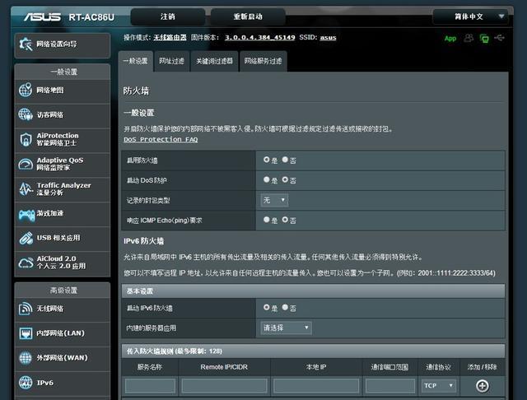The width and height of the screenshot is (527, 400).
Task: Open the WAN globe icon
Action: click(26, 358)
